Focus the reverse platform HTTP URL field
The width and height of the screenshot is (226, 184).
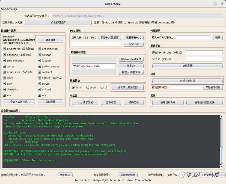click(x=204, y=53)
